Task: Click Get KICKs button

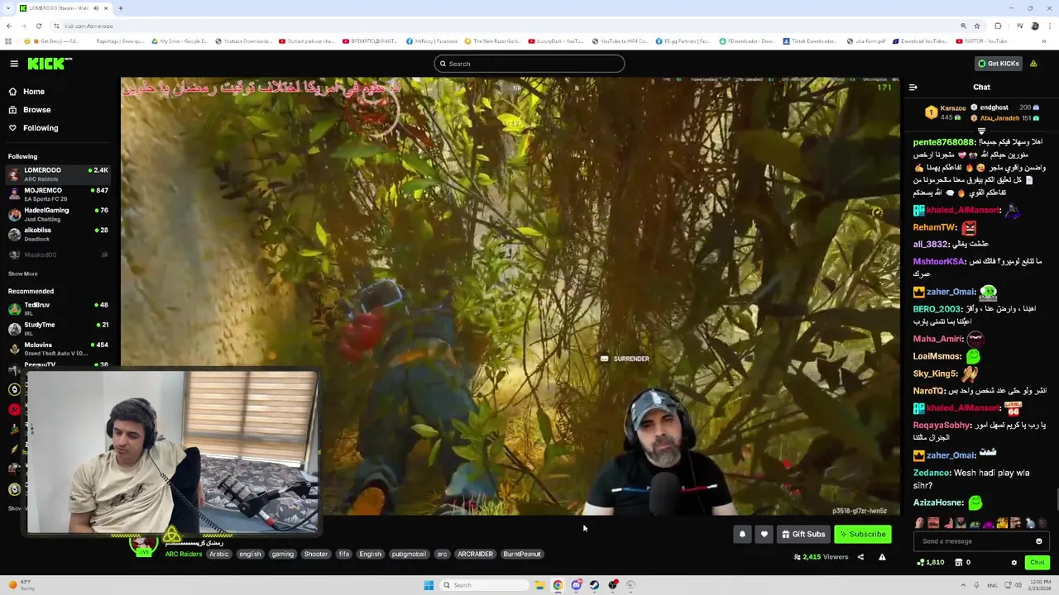Action: point(999,64)
